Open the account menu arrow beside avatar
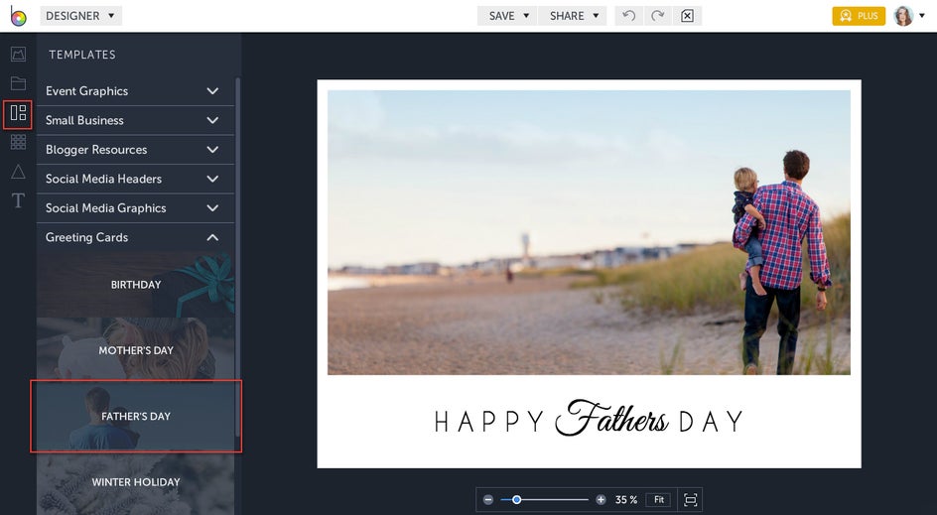937x515 pixels. [x=922, y=16]
